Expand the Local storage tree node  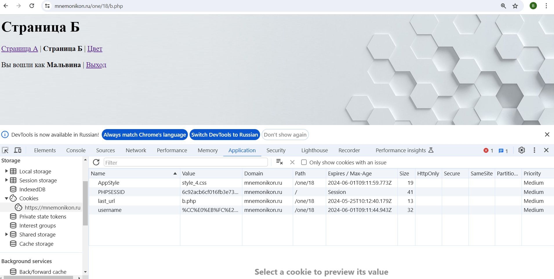pyautogui.click(x=6, y=171)
